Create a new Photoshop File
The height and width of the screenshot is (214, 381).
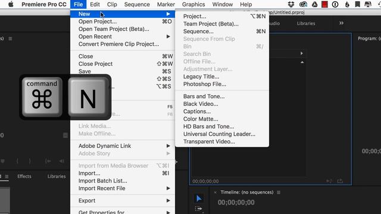coord(222,84)
